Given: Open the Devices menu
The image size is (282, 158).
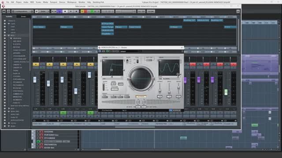Looking at the screenshot, I should [x=62, y=2].
